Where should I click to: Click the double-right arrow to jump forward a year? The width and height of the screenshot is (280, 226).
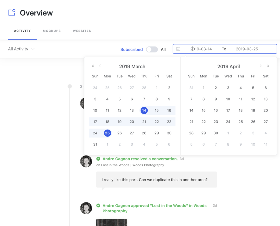pos(268,66)
